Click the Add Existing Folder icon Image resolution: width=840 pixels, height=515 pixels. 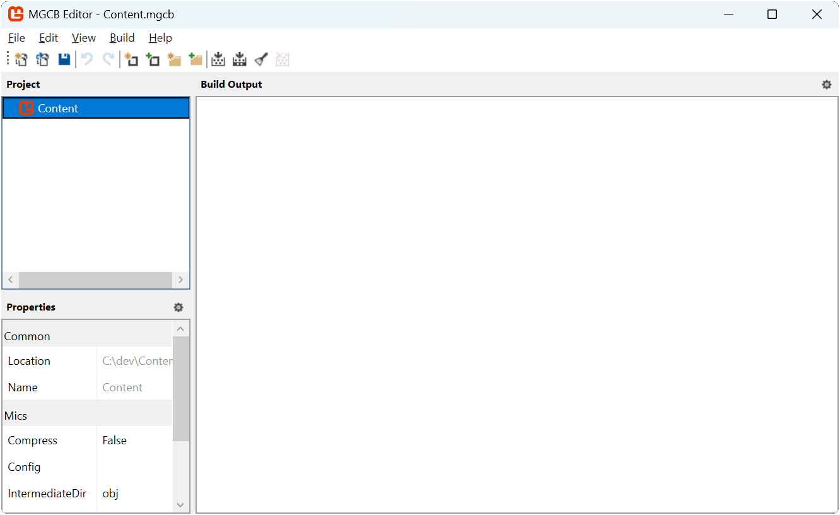[x=195, y=59]
